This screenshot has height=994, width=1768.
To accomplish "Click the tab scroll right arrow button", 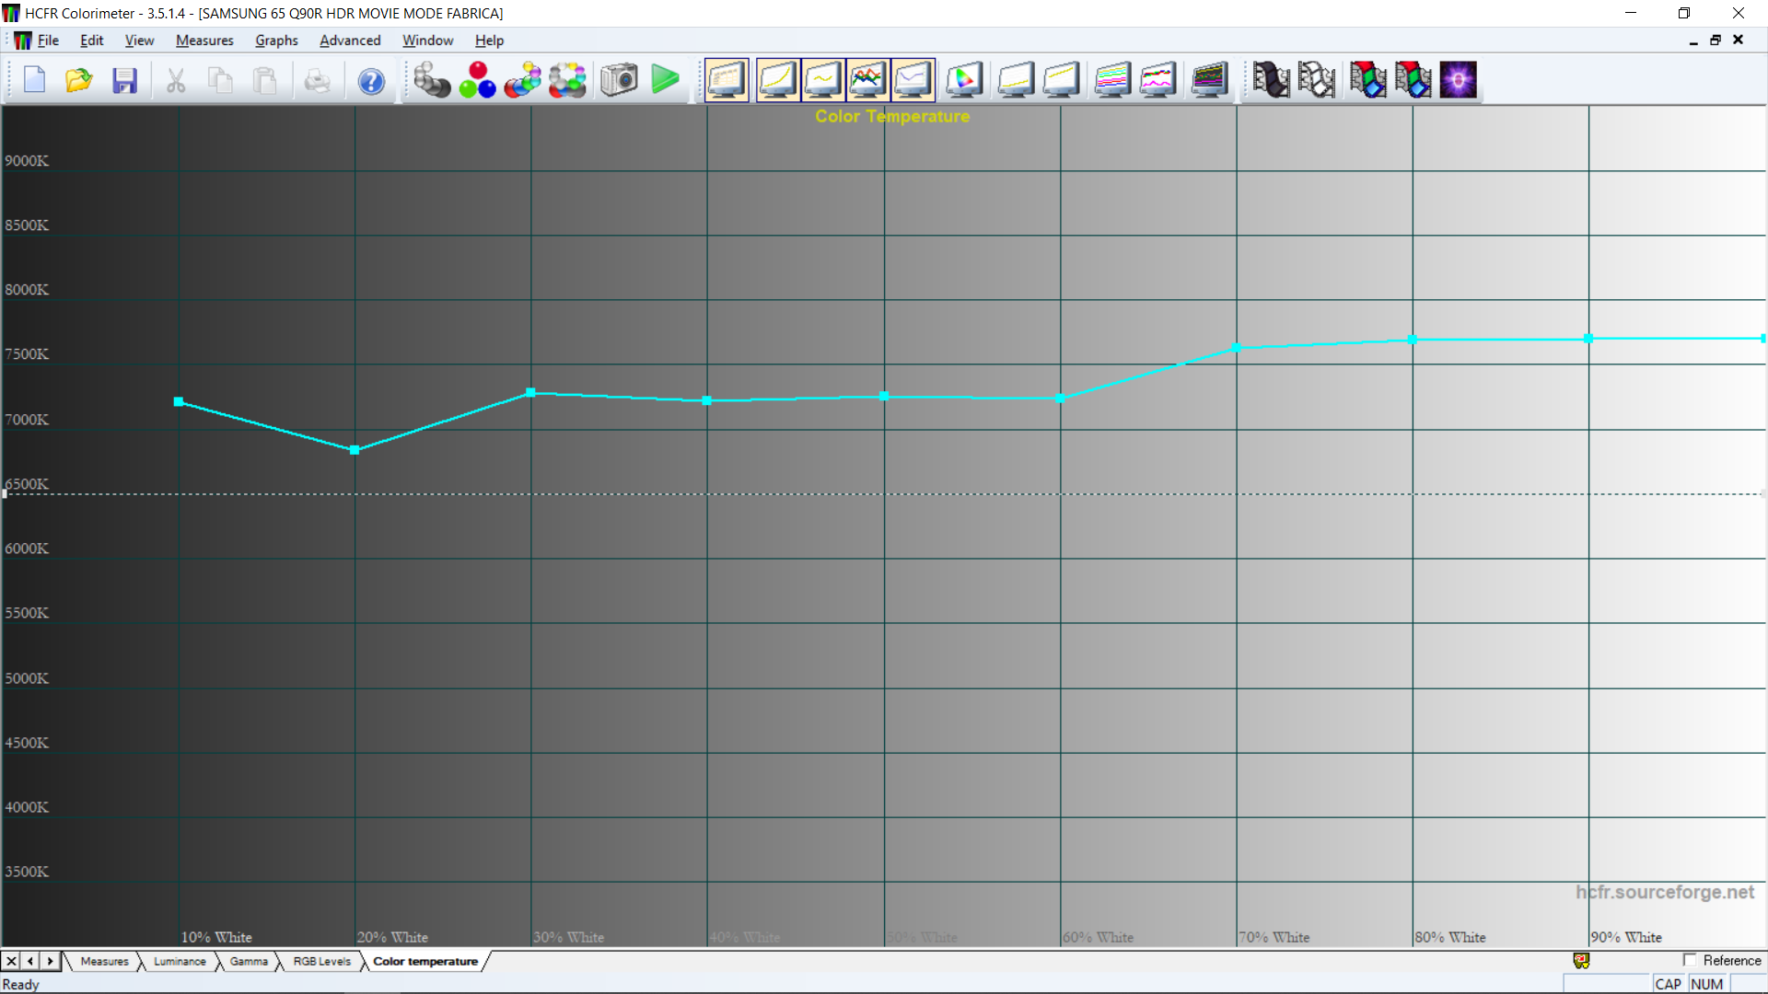I will coord(51,961).
